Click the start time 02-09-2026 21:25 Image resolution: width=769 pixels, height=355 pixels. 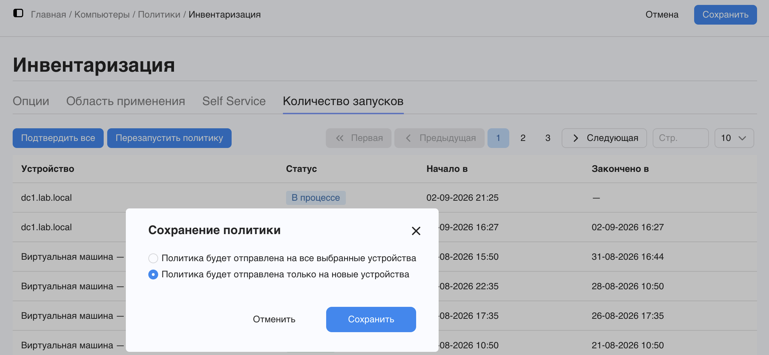[x=463, y=198]
